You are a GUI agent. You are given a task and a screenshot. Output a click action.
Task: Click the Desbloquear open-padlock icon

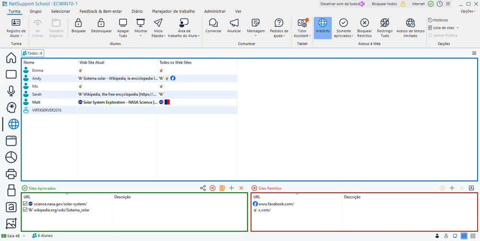[101, 23]
